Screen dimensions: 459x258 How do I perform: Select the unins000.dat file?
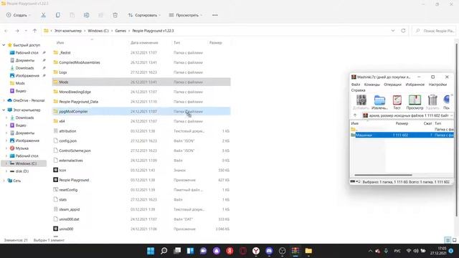[x=141, y=219]
